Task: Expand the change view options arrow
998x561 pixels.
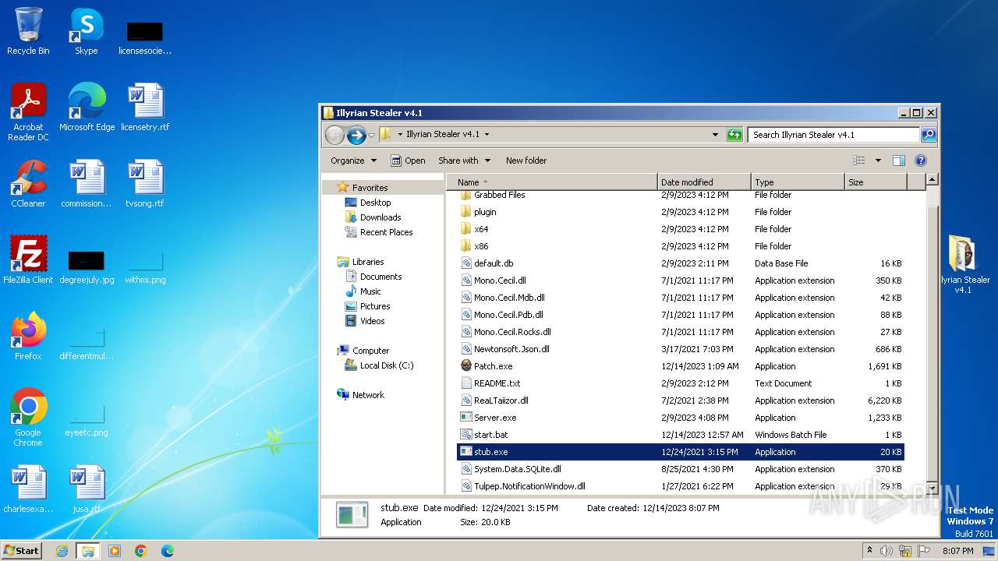Action: pyautogui.click(x=878, y=161)
